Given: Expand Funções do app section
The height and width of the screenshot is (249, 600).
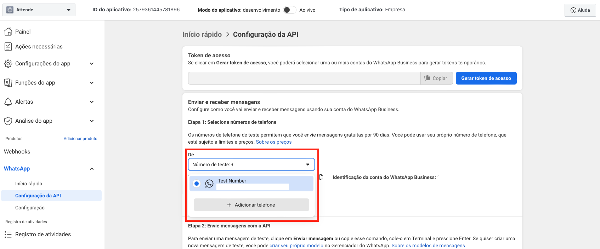Looking at the screenshot, I should (x=92, y=83).
